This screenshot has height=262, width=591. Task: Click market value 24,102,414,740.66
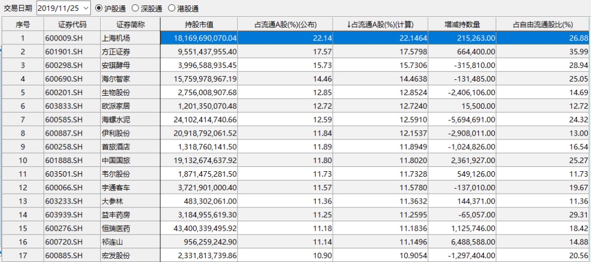[199, 119]
